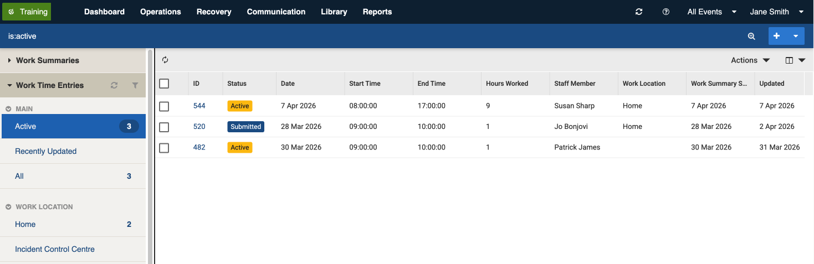Select the Recently Updated filter
Screen dimensions: 814x264
(46, 151)
